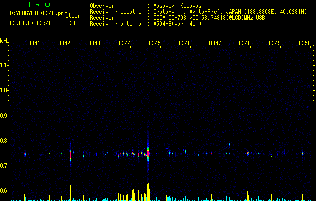Click time marker 0344
This screenshot has height=201, width=316.
tap(125, 43)
